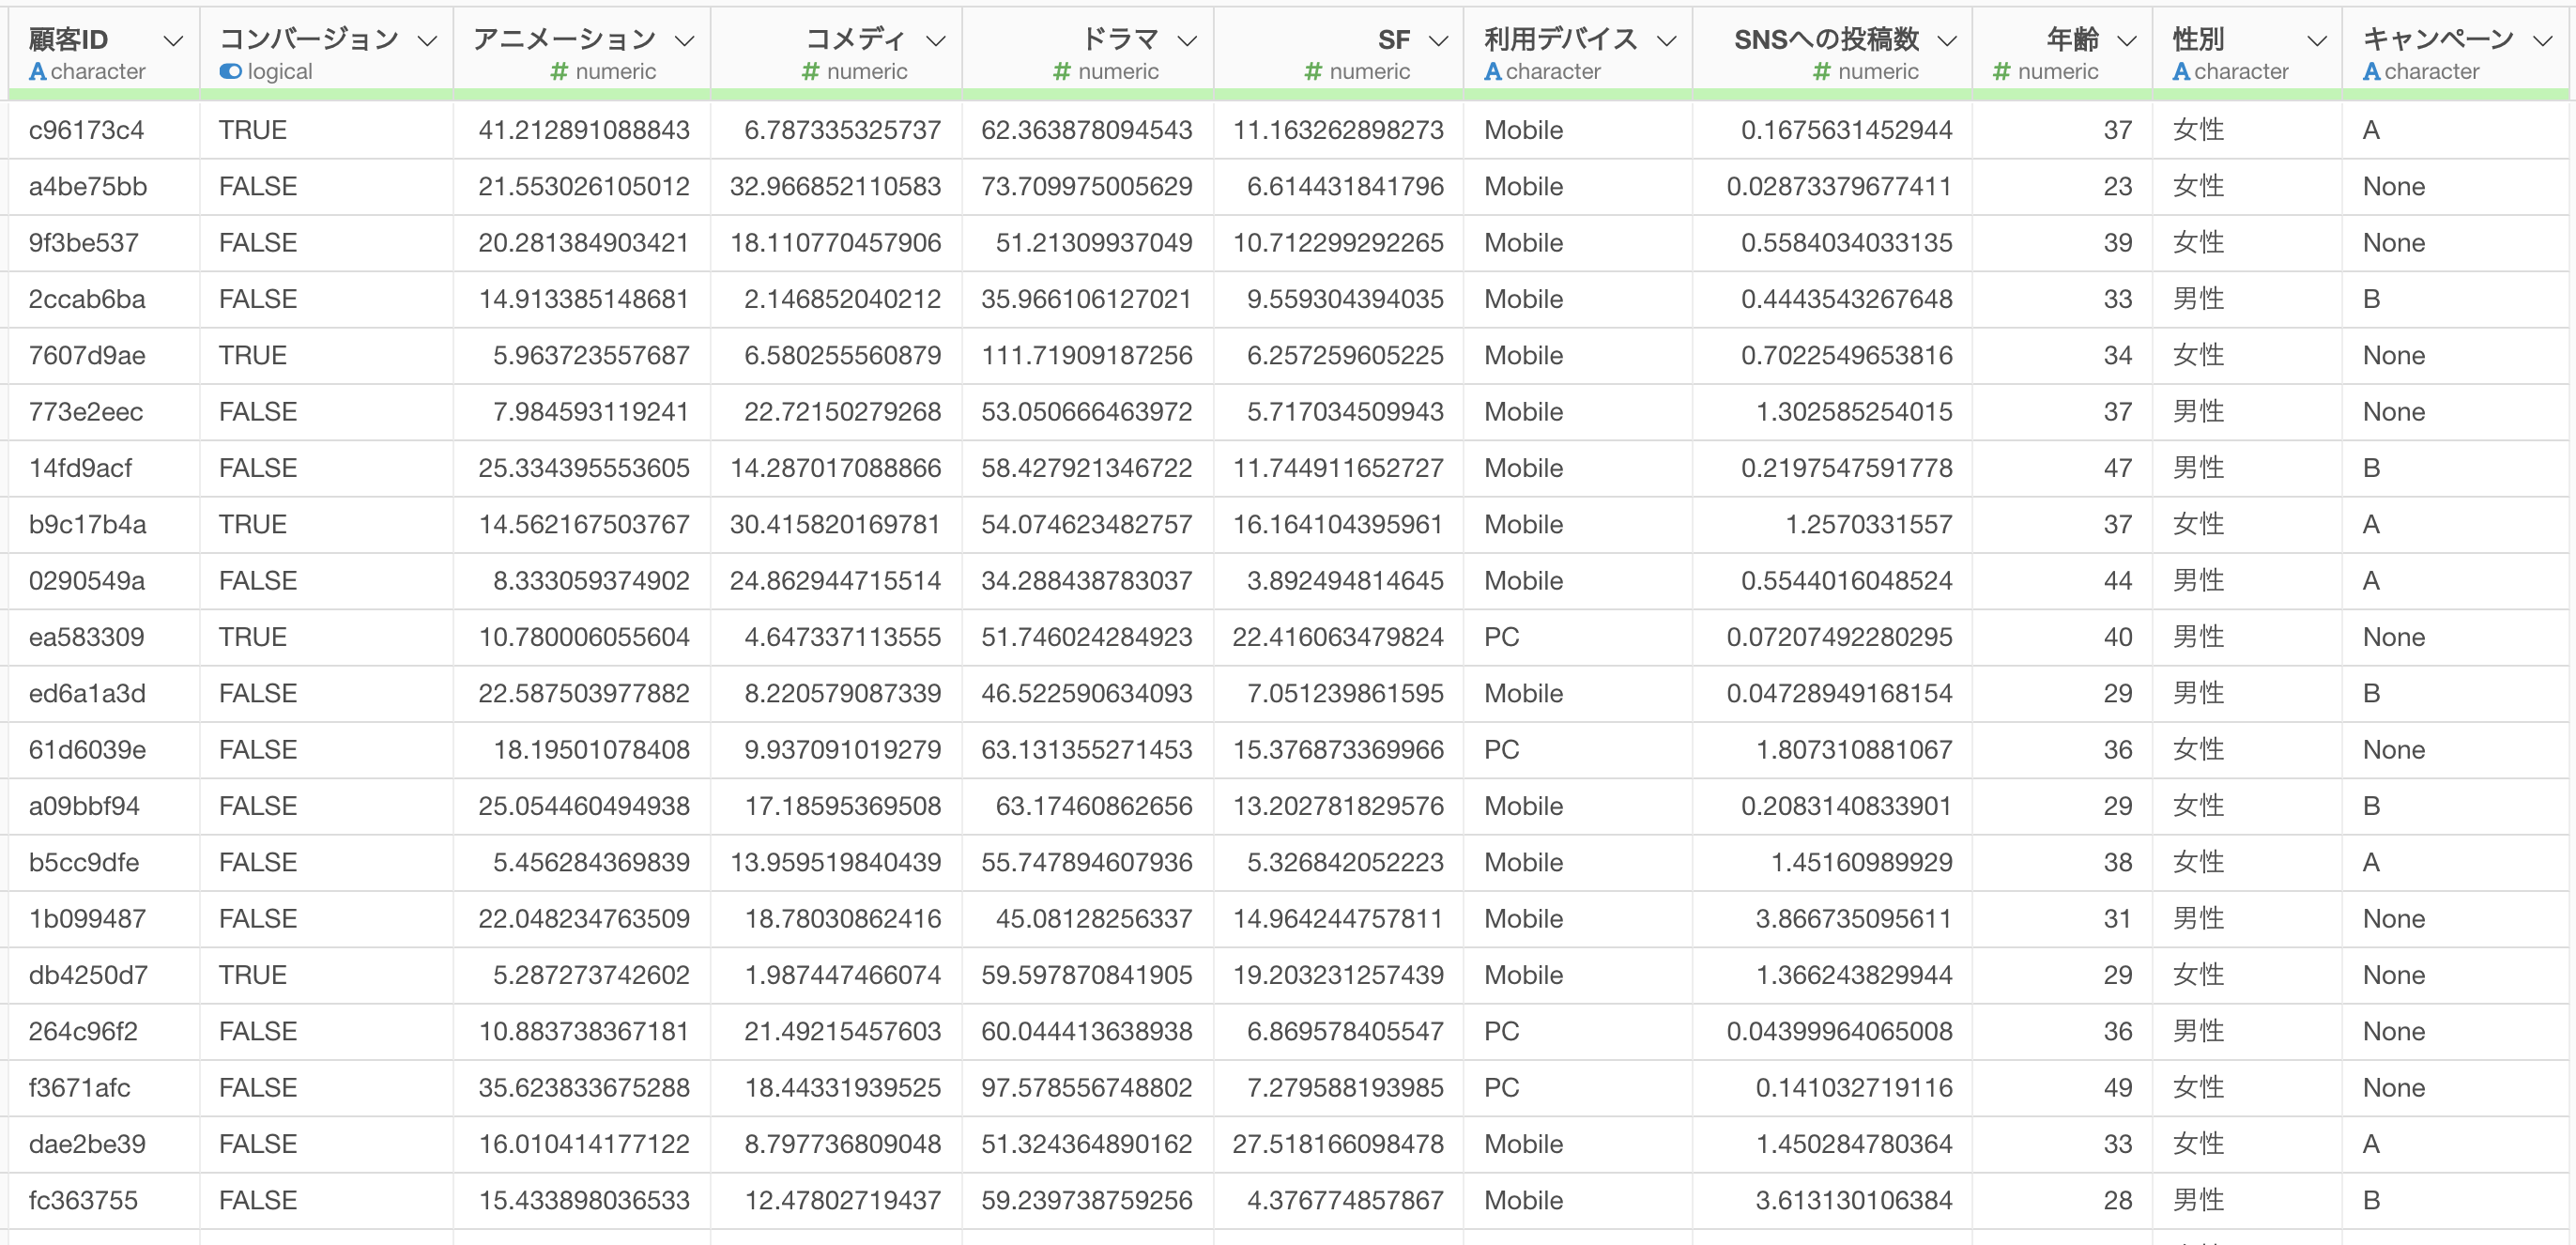Click the character type icon under 利用デバイス
Screen dimensions: 2576x1245
pyautogui.click(x=1493, y=72)
